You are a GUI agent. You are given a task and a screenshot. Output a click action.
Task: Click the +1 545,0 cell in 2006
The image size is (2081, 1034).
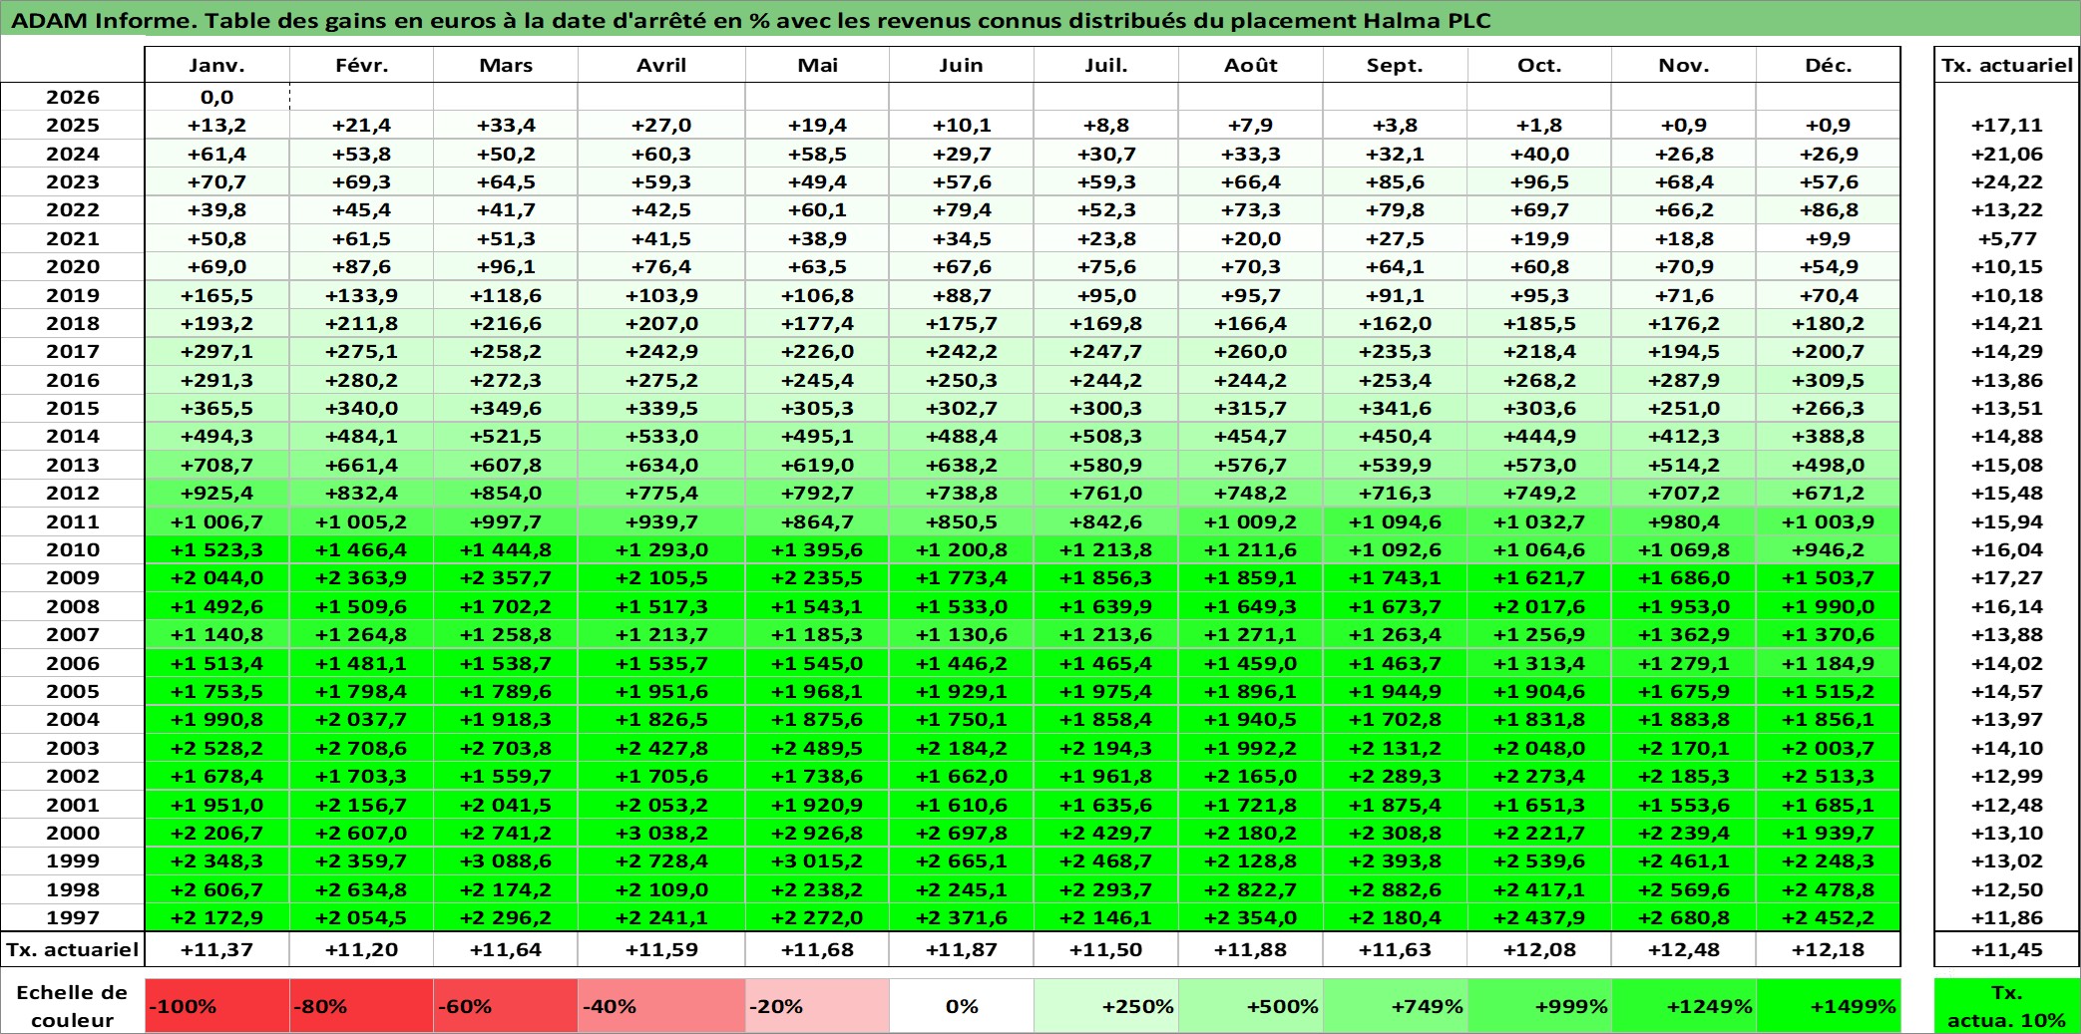click(x=817, y=663)
